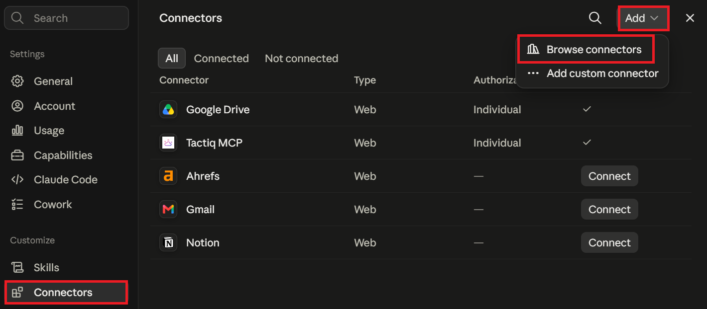Image resolution: width=707 pixels, height=309 pixels.
Task: Click the Google Drive connected checkmark
Action: [587, 109]
